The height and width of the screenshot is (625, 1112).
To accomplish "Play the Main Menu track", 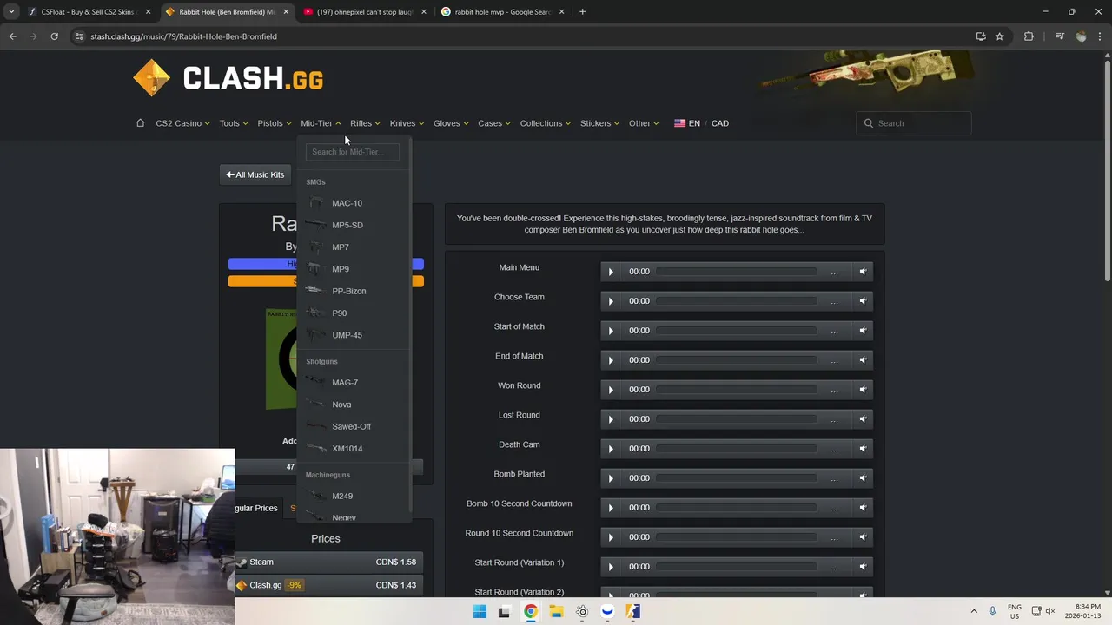I will [x=611, y=272].
